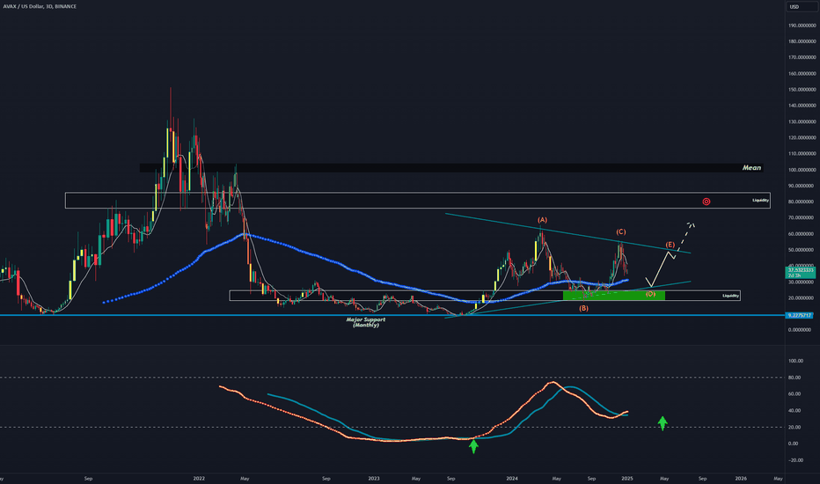
Task: Open the USD currency selector
Action: tap(801, 6)
